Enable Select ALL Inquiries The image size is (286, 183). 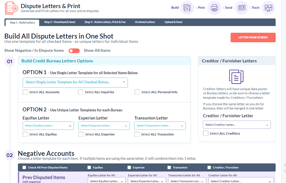[x=81, y=92]
